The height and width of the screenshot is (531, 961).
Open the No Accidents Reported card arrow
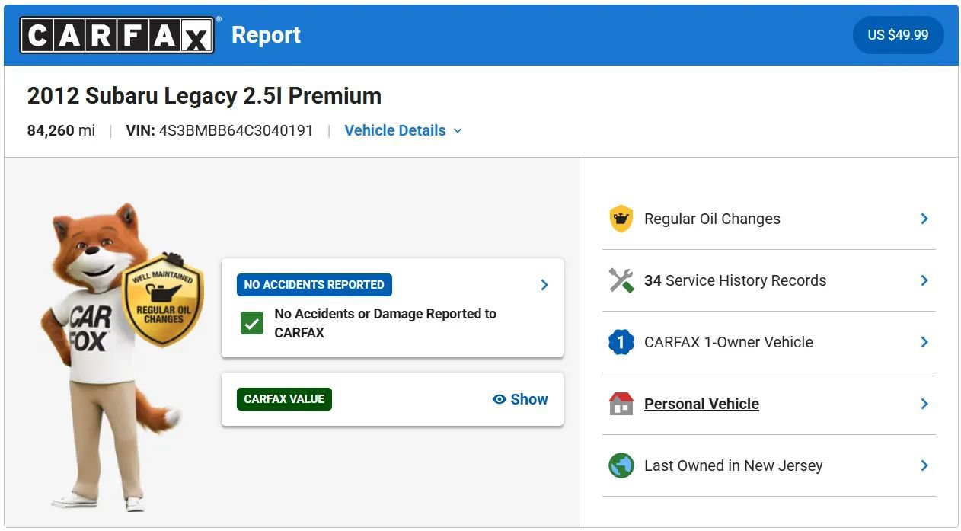(x=544, y=285)
